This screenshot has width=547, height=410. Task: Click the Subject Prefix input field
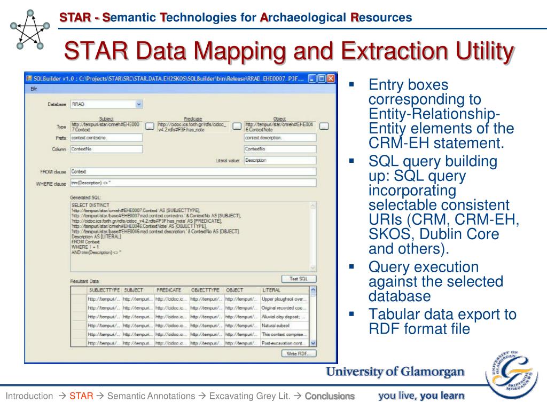point(106,138)
